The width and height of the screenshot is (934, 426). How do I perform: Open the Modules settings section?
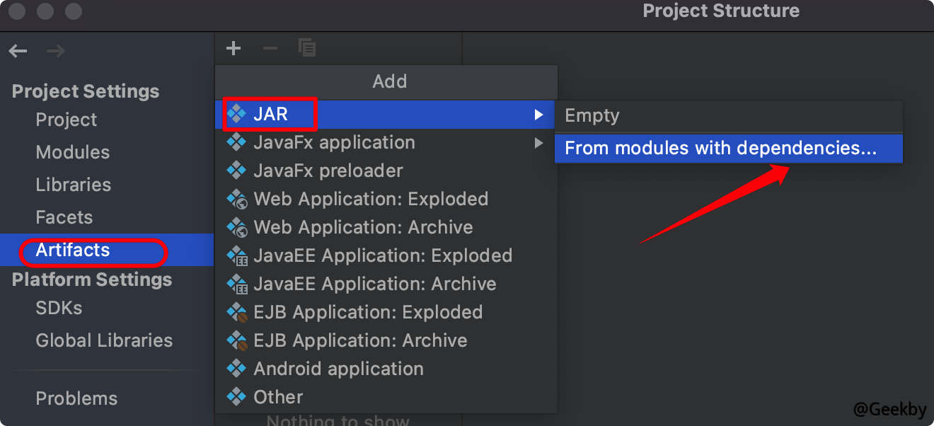[x=73, y=152]
